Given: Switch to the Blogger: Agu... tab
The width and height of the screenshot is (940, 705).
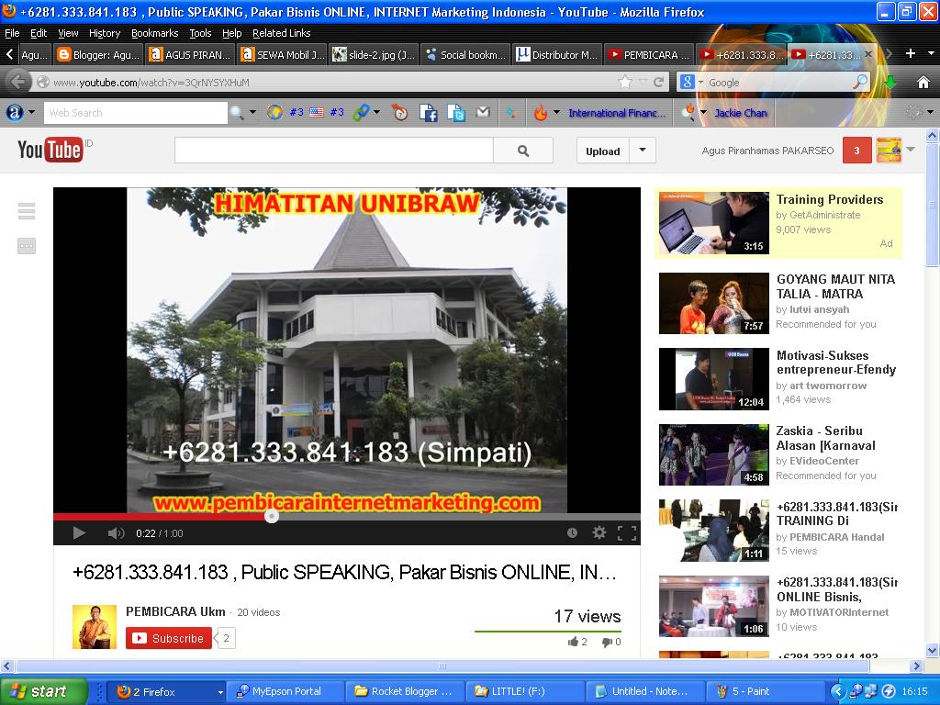Looking at the screenshot, I should point(98,54).
